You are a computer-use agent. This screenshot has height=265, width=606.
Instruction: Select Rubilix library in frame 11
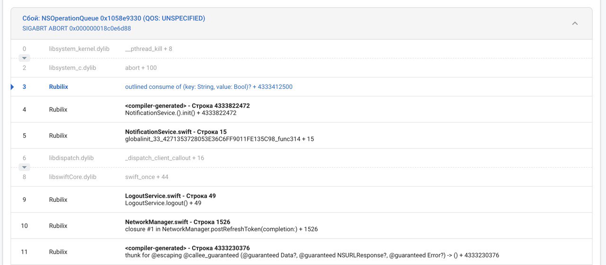pos(58,252)
